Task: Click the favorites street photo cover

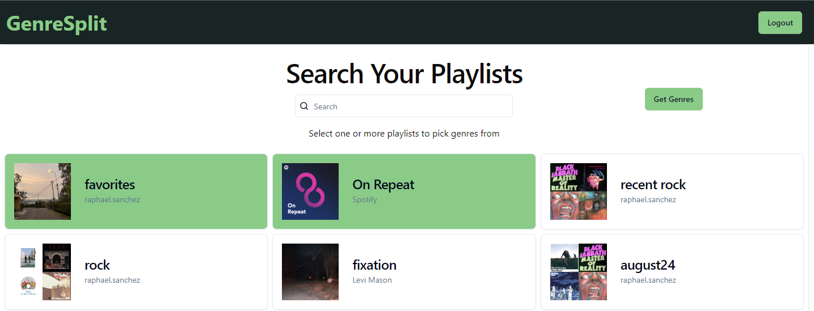Action: pyautogui.click(x=43, y=191)
